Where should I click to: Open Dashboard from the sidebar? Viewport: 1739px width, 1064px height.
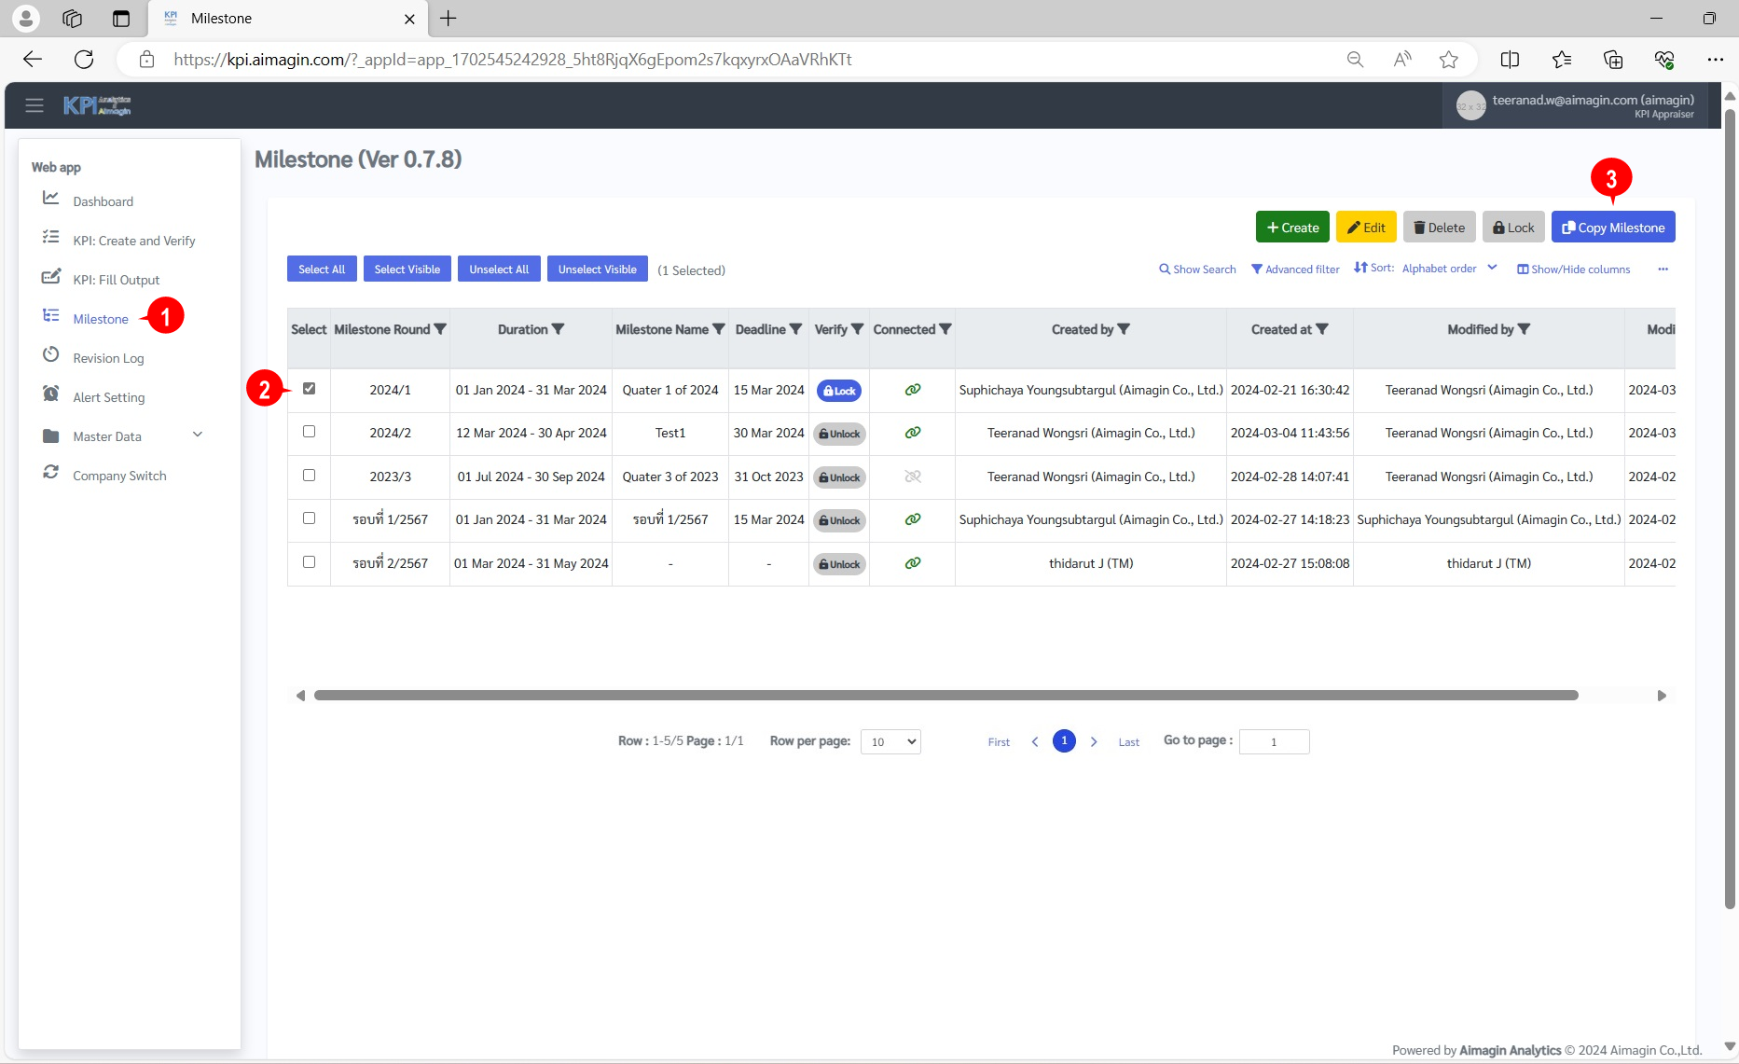point(103,201)
